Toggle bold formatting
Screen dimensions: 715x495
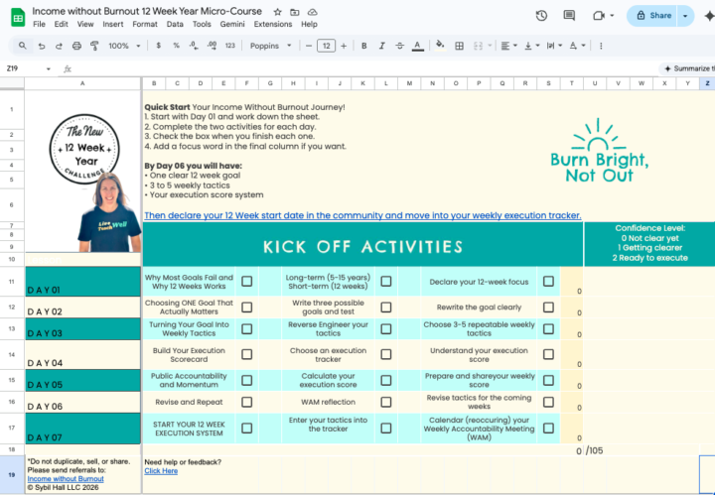[363, 46]
